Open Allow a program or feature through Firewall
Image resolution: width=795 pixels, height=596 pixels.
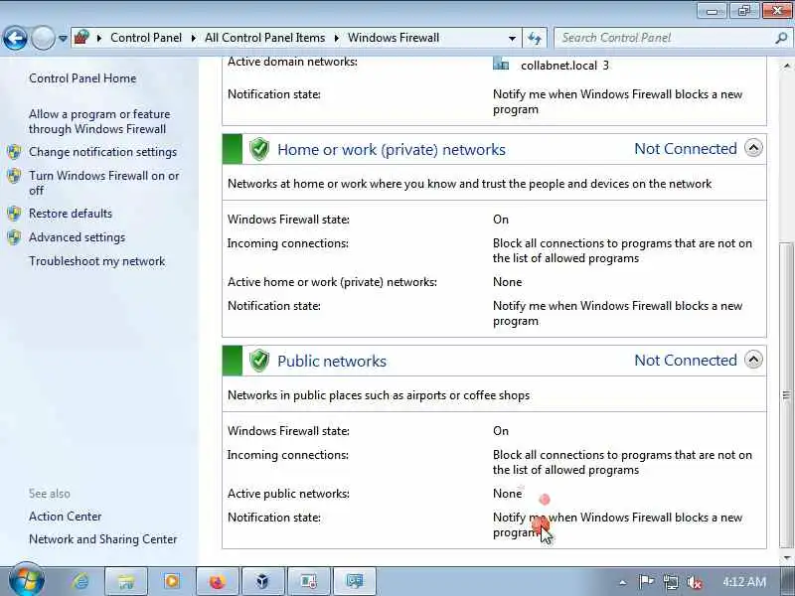[99, 121]
